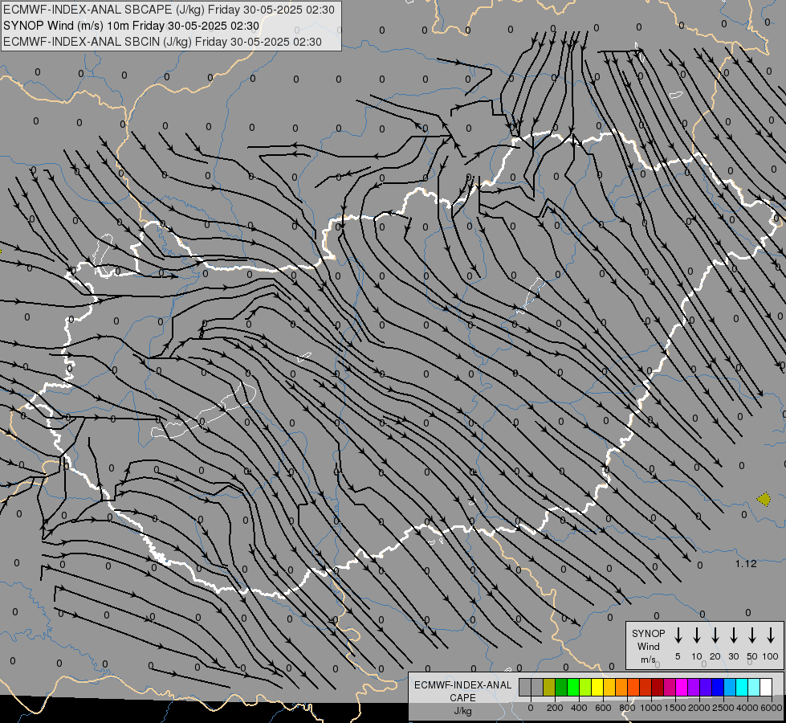
Task: Select the white CAPE swatch near 6000
Action: pyautogui.click(x=767, y=688)
